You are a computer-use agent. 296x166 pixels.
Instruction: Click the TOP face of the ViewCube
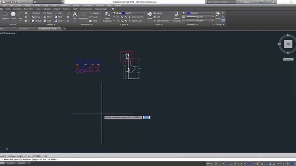[288, 44]
